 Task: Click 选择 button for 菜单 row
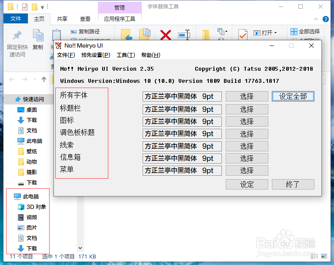pos(247,170)
